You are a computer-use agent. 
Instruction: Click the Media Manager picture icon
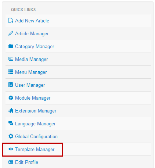tap(11, 59)
